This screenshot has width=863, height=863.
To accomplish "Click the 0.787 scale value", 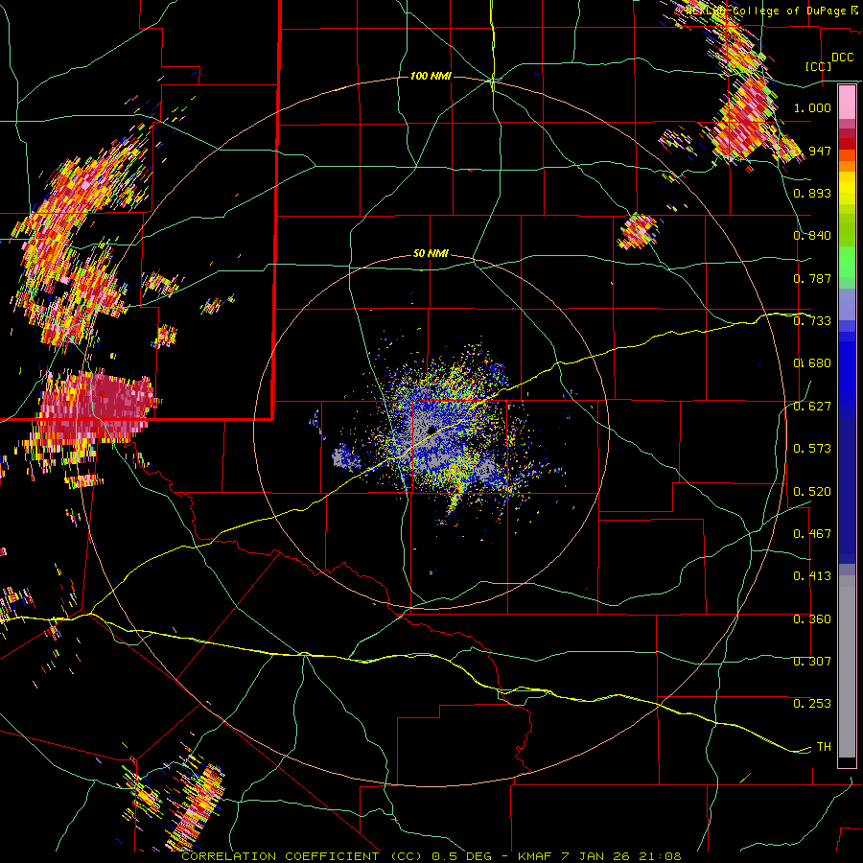I will [x=812, y=278].
